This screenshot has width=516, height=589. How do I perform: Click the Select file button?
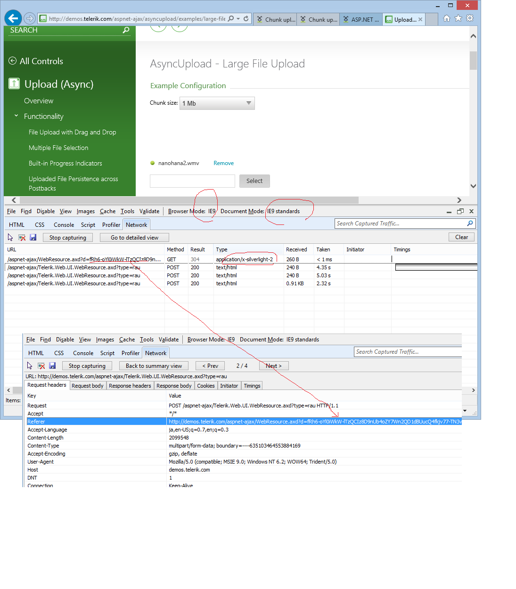pos(254,181)
